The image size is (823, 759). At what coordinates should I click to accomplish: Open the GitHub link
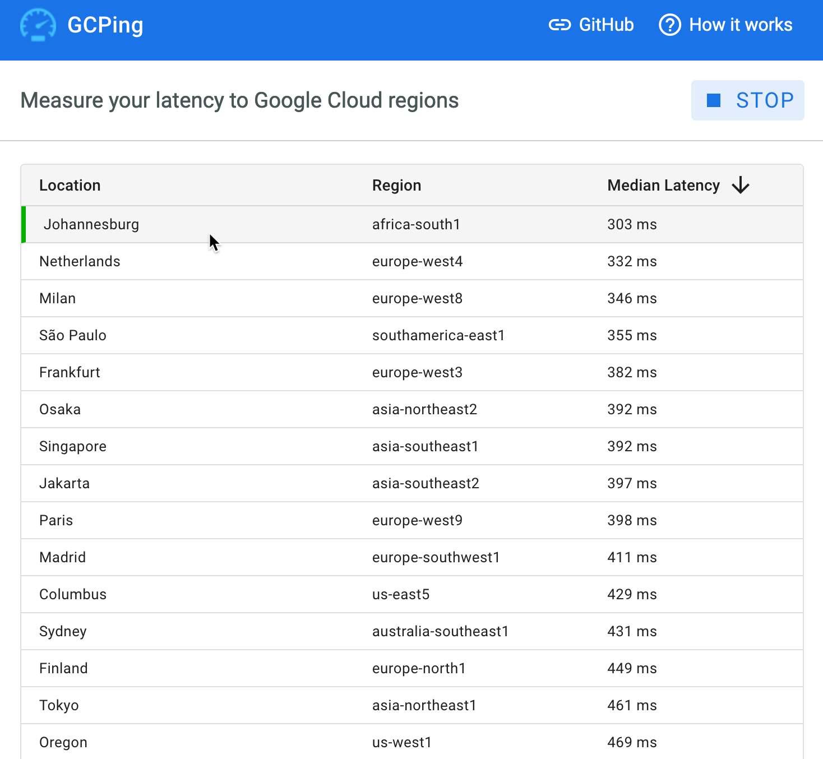coord(591,25)
